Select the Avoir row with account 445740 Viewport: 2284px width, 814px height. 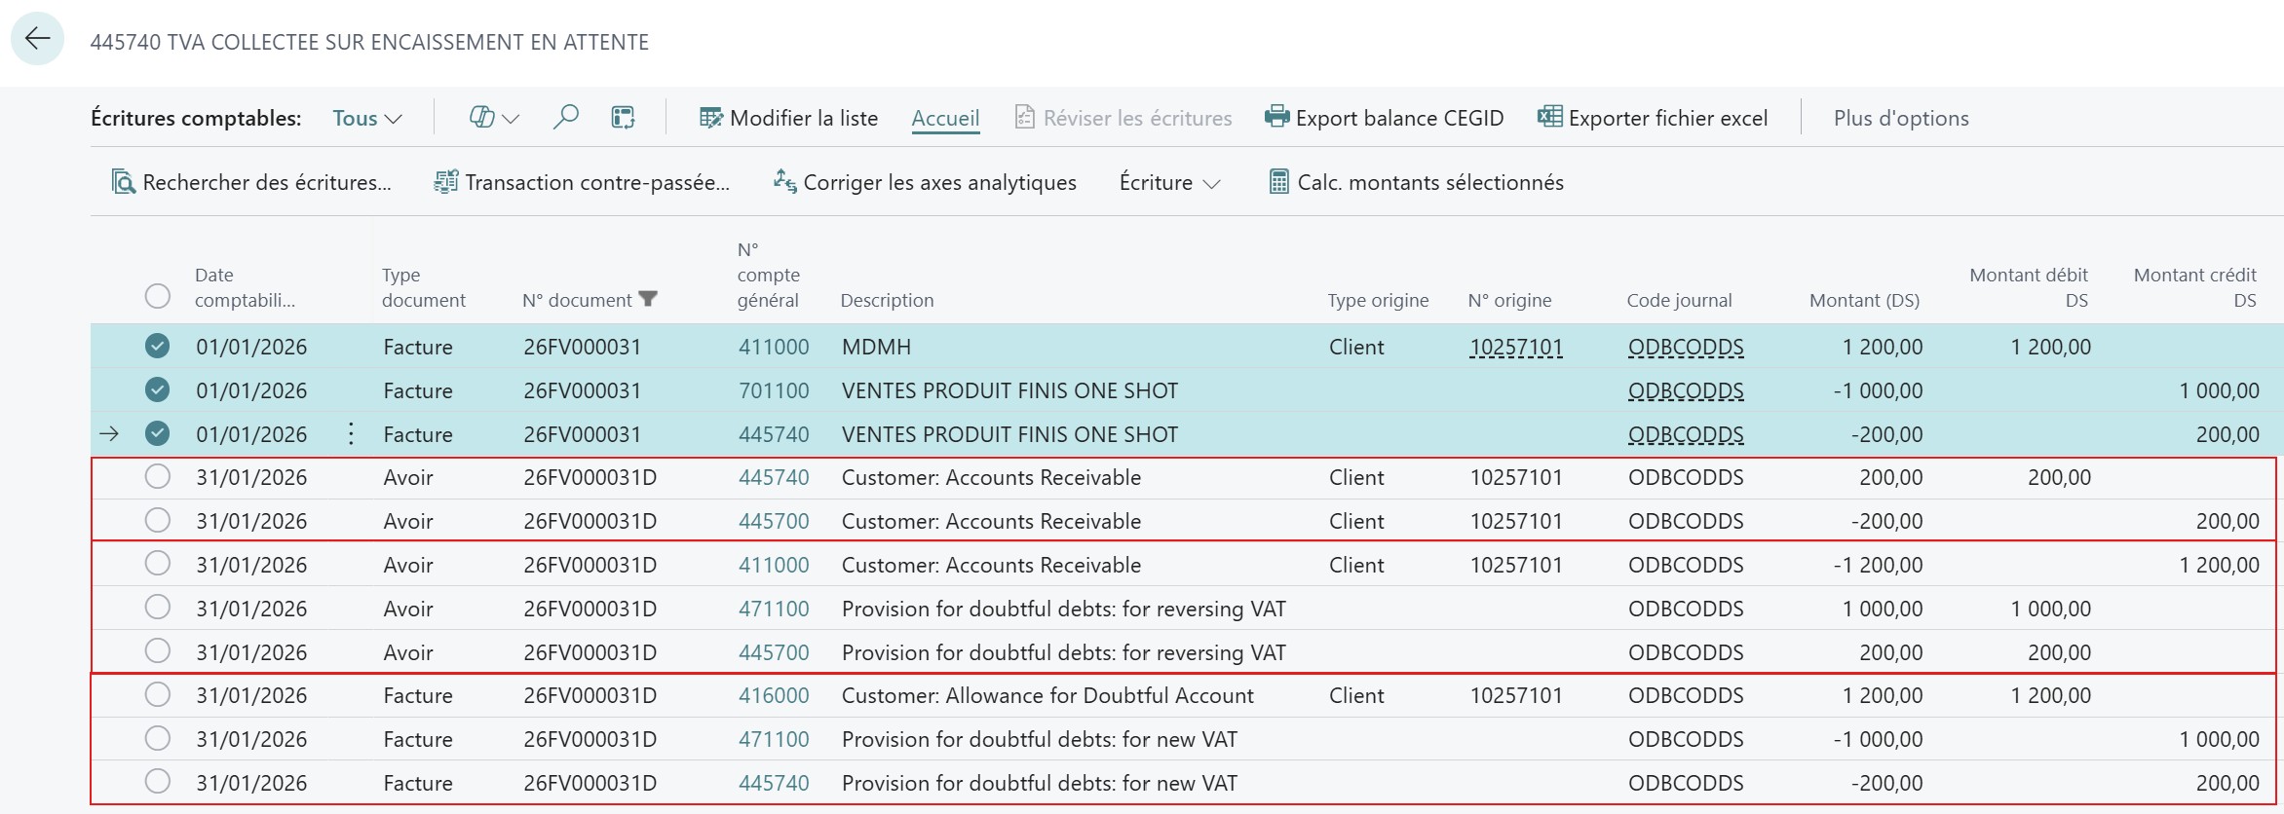(157, 476)
